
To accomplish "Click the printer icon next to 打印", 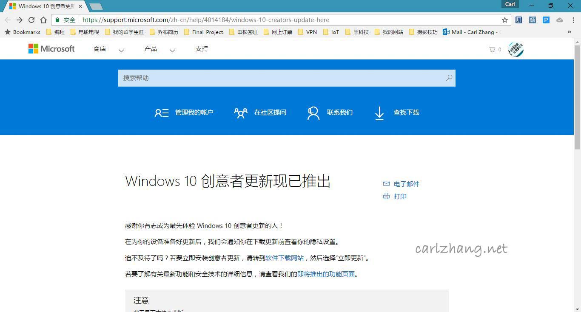I will 386,196.
